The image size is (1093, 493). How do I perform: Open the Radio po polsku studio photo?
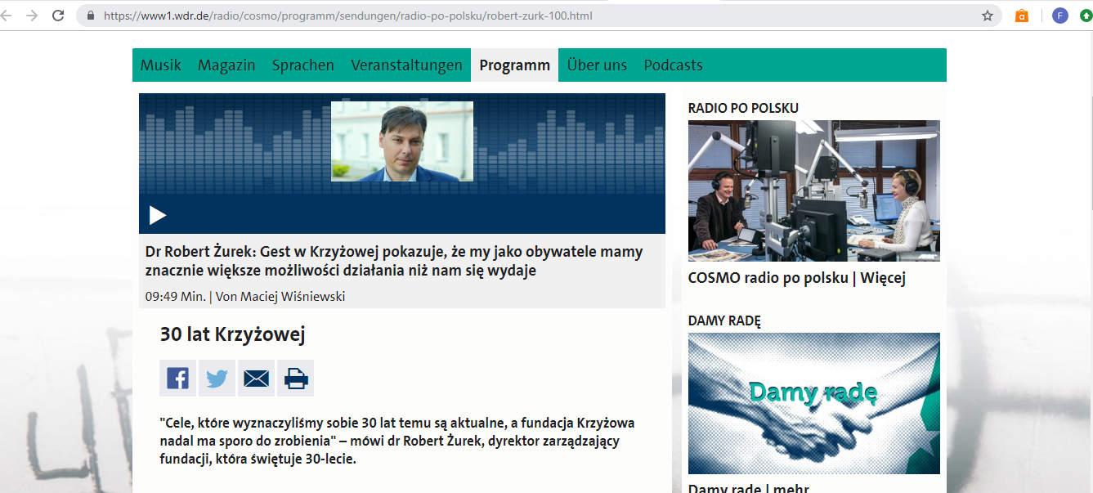pyautogui.click(x=814, y=190)
